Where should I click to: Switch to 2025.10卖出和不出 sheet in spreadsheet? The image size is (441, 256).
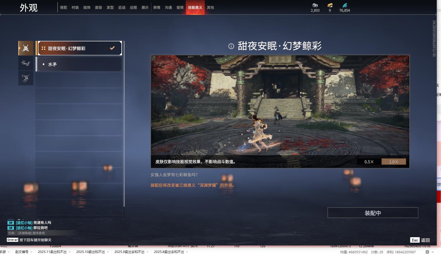pos(90,252)
